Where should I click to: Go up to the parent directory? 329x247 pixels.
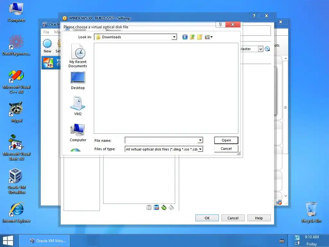click(x=192, y=37)
